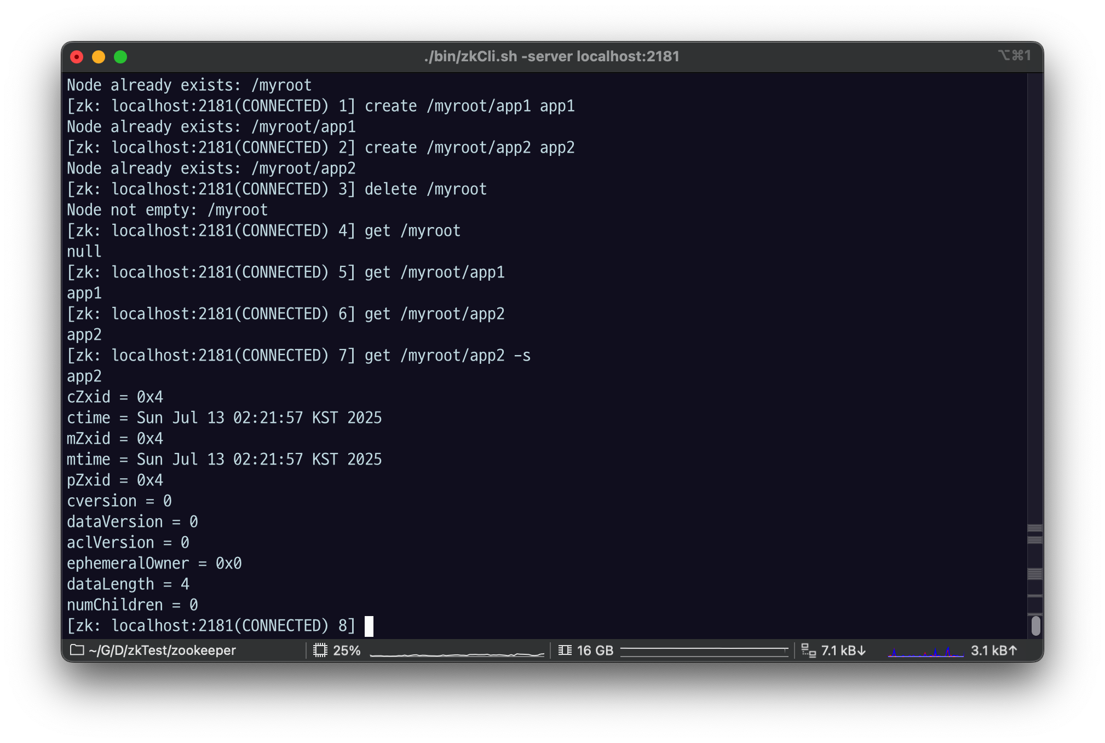1105x743 pixels.
Task: Minimize window with the yellow button
Action: tap(99, 57)
